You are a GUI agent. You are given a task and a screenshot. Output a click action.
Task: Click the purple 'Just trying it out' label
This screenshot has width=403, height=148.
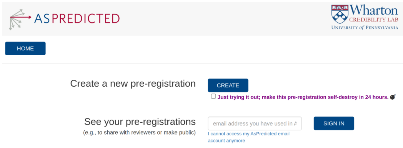point(303,97)
